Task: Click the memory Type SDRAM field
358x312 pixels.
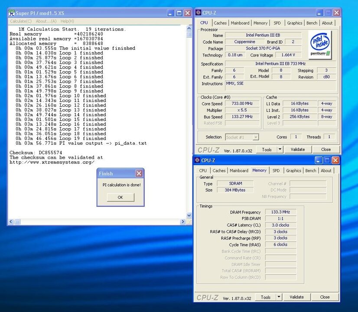Action: tap(235, 183)
